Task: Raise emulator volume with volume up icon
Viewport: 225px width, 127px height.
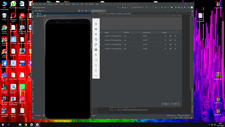Action: click(96, 29)
